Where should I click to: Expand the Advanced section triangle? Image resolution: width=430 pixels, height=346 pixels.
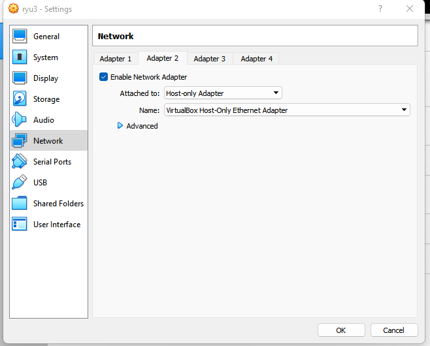120,126
